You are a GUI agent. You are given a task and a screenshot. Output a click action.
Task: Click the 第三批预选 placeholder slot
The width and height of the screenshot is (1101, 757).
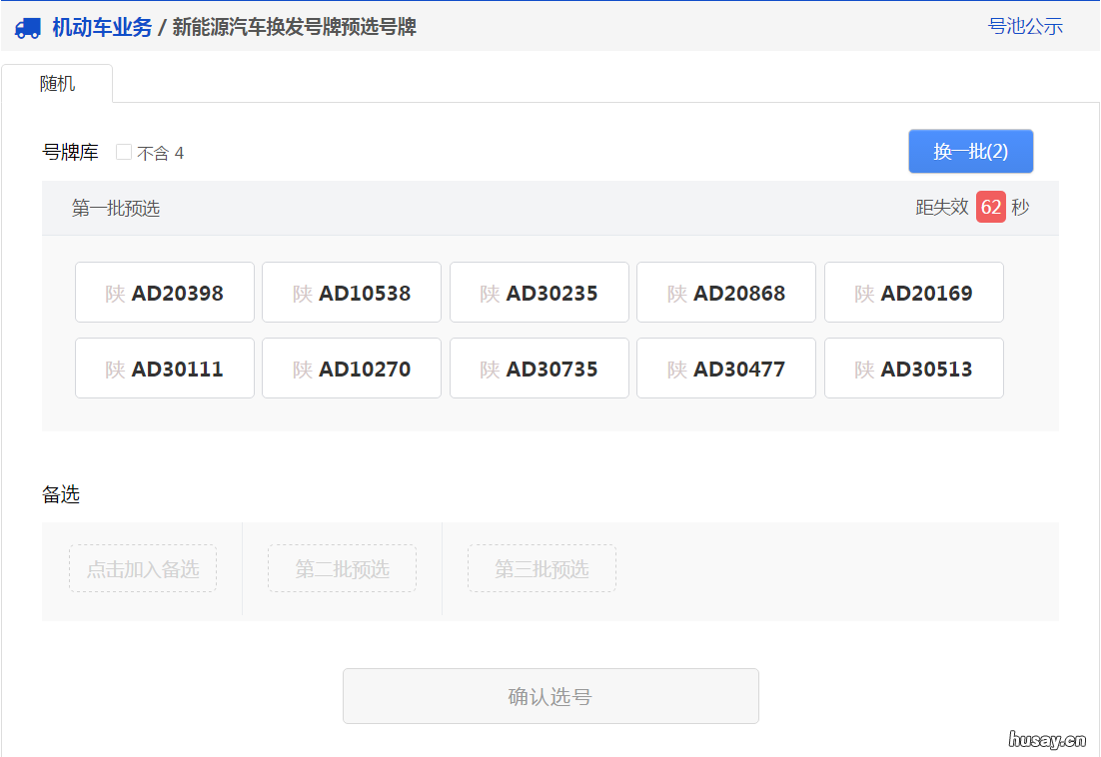[x=542, y=568]
